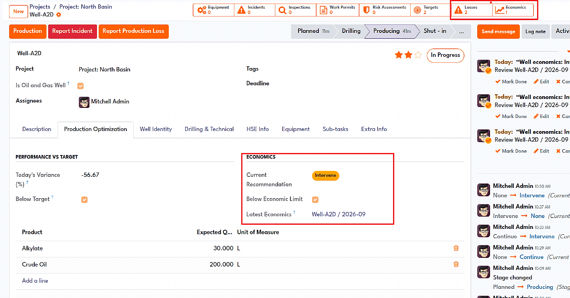Open the Equipment gears stat button

tap(213, 10)
